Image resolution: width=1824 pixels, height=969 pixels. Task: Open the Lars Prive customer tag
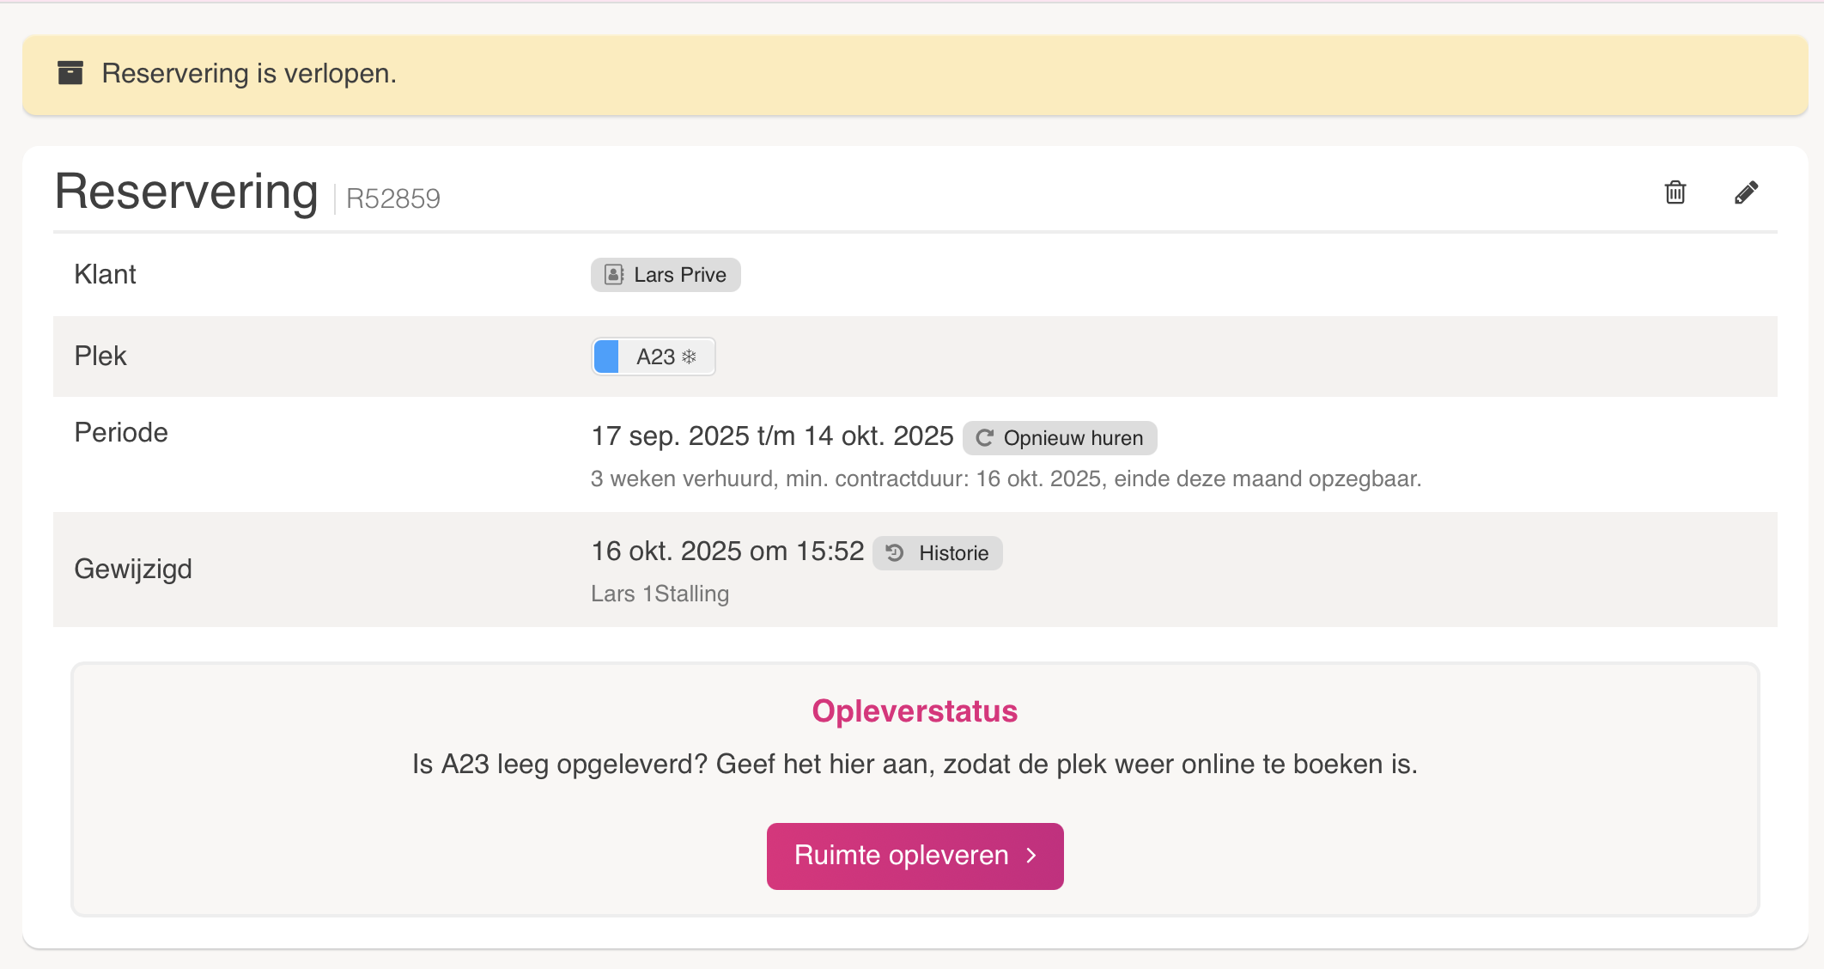(x=678, y=275)
